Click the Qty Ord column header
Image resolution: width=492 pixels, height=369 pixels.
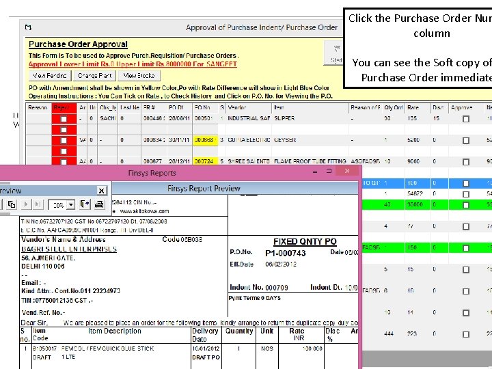pos(394,108)
